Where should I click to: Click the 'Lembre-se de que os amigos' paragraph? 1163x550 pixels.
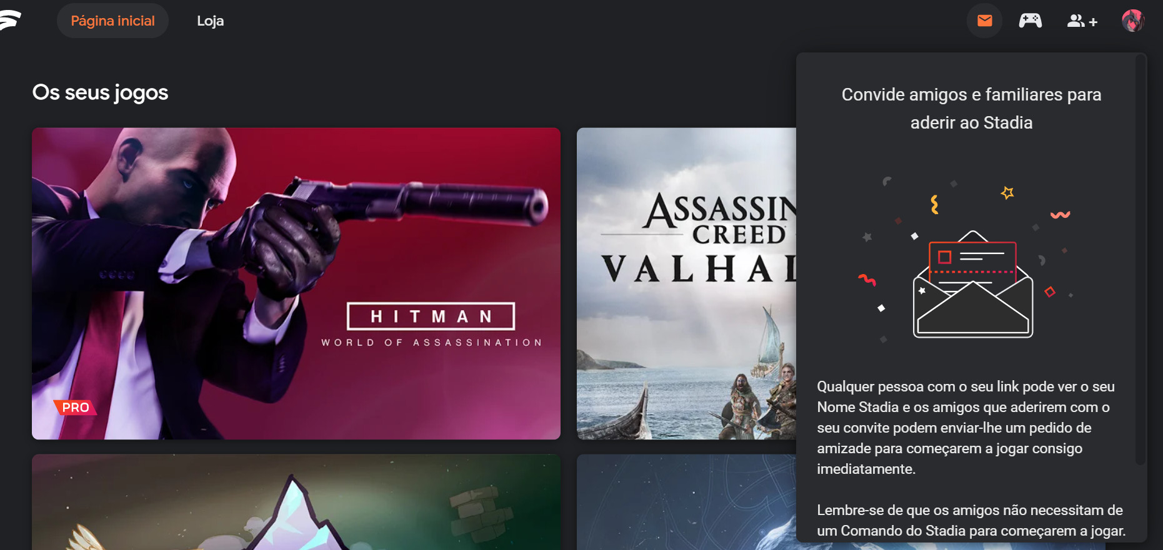pos(971,521)
